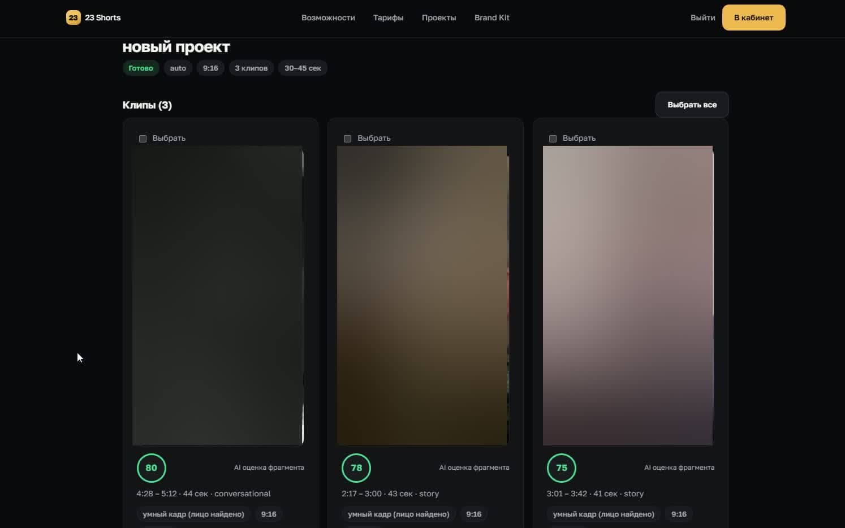The image size is (845, 528).
Task: Click the 9:16 tag on the 78 clip
Action: [474, 514]
